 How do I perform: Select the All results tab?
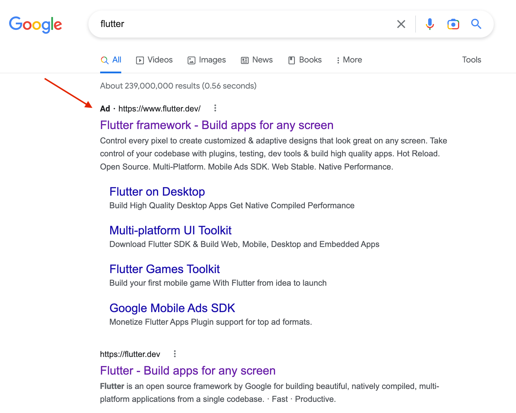(111, 60)
